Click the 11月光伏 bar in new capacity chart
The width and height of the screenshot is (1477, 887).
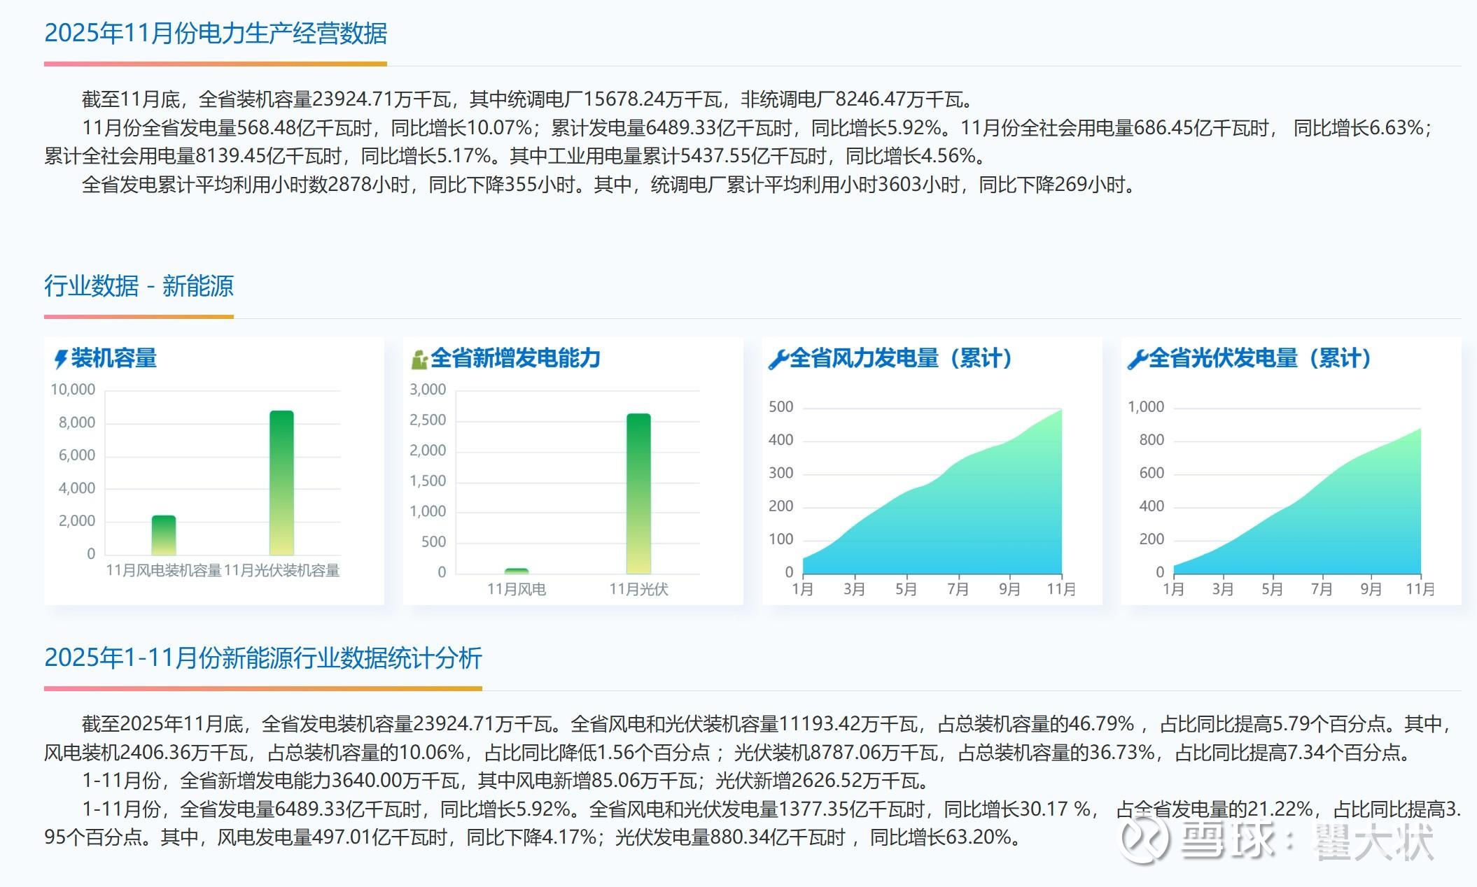[638, 493]
